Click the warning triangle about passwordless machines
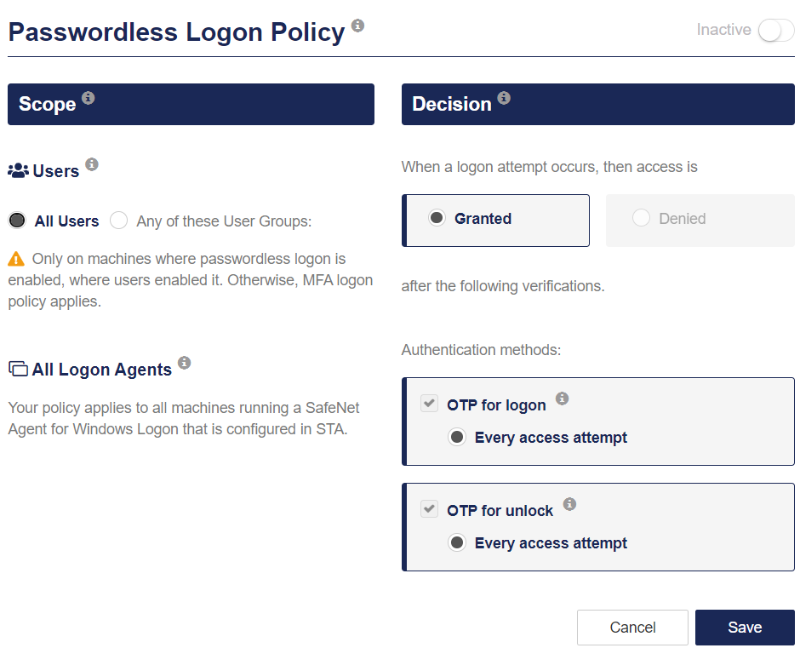This screenshot has width=800, height=648. coord(14,258)
